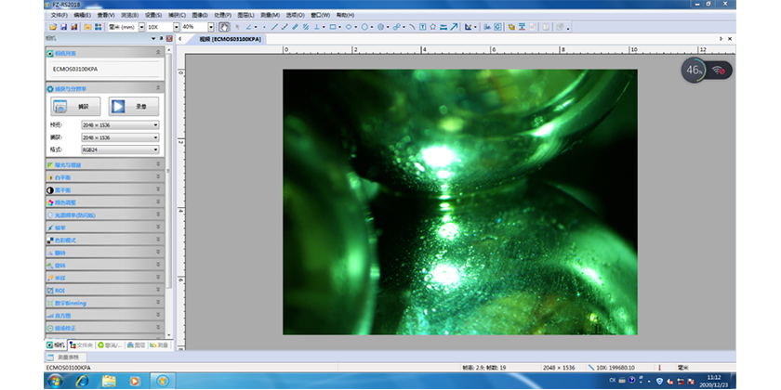Select the arc measurement tool

(x=412, y=27)
